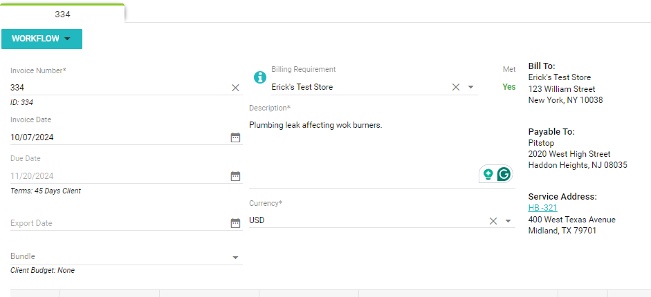The height and width of the screenshot is (297, 651).
Task: Open the WORKFLOW menu button
Action: 42,39
